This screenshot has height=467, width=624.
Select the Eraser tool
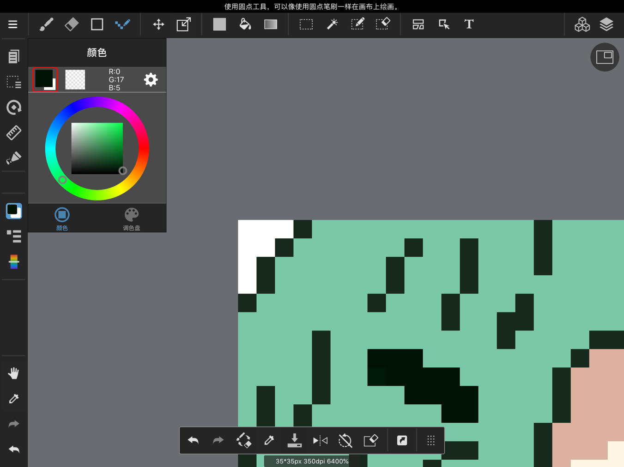click(x=72, y=24)
